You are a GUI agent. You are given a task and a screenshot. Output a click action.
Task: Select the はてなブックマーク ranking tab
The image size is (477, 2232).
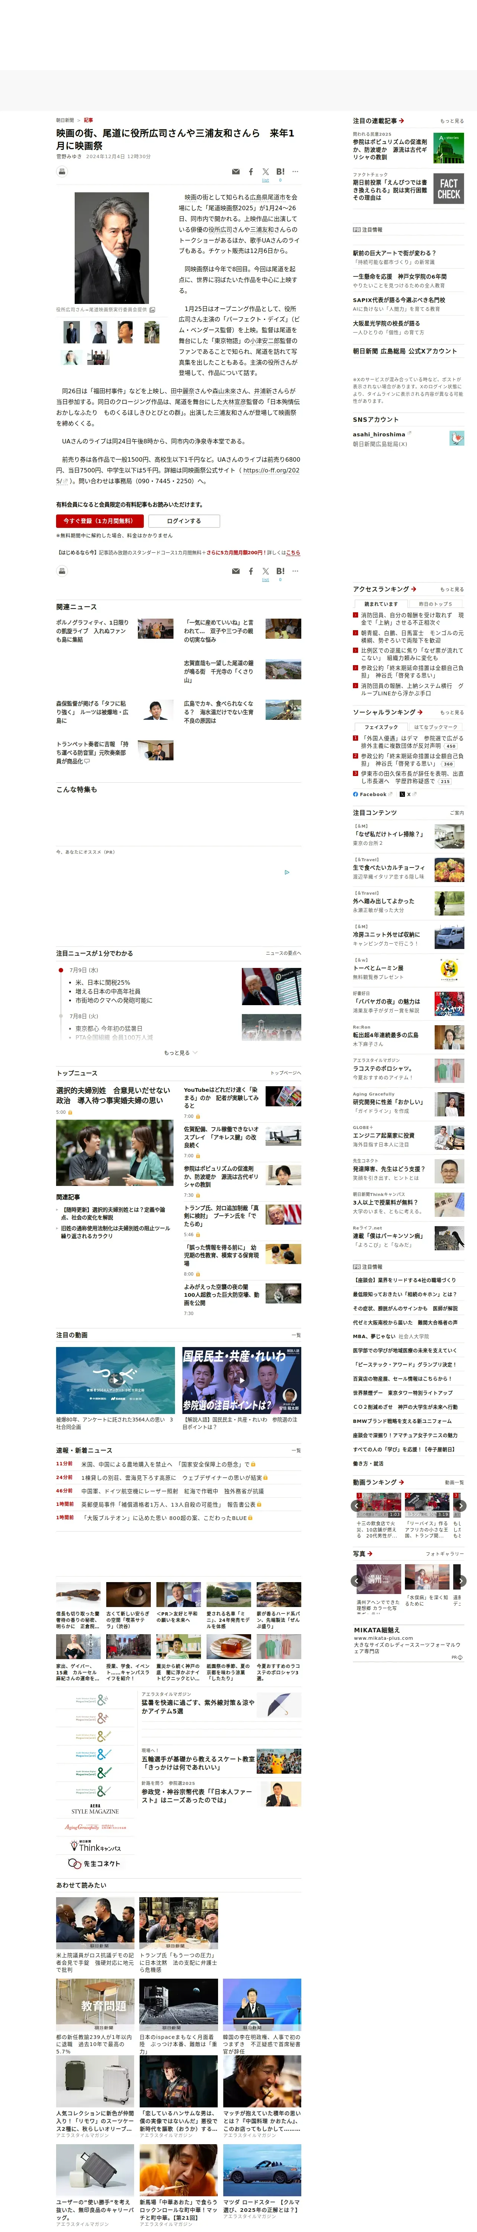[x=435, y=727]
